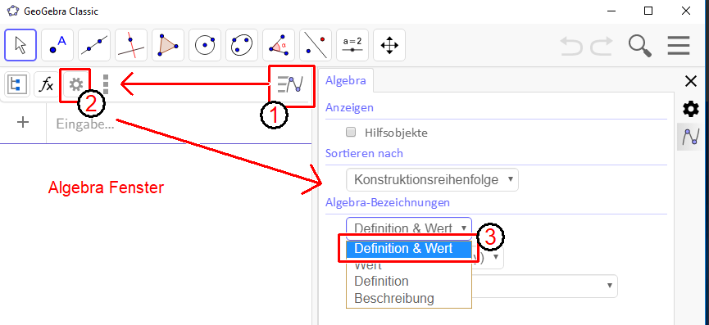Viewport: 709px width, 325px height.
Task: Enable the Hilfsobjekte checkbox
Action: pos(350,133)
